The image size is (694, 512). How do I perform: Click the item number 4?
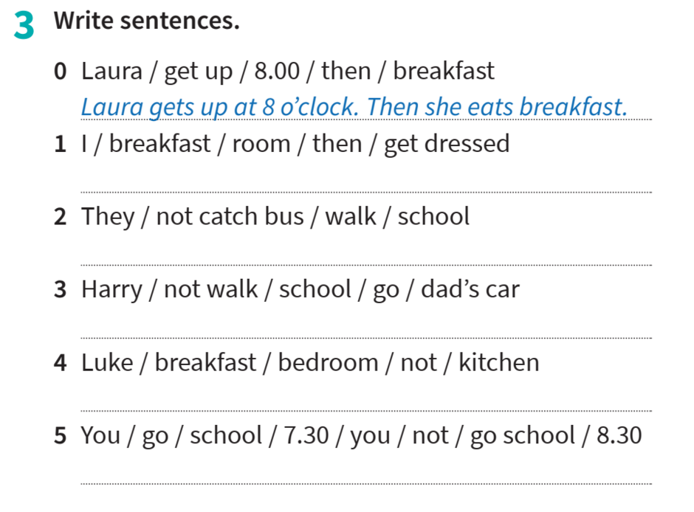point(61,363)
